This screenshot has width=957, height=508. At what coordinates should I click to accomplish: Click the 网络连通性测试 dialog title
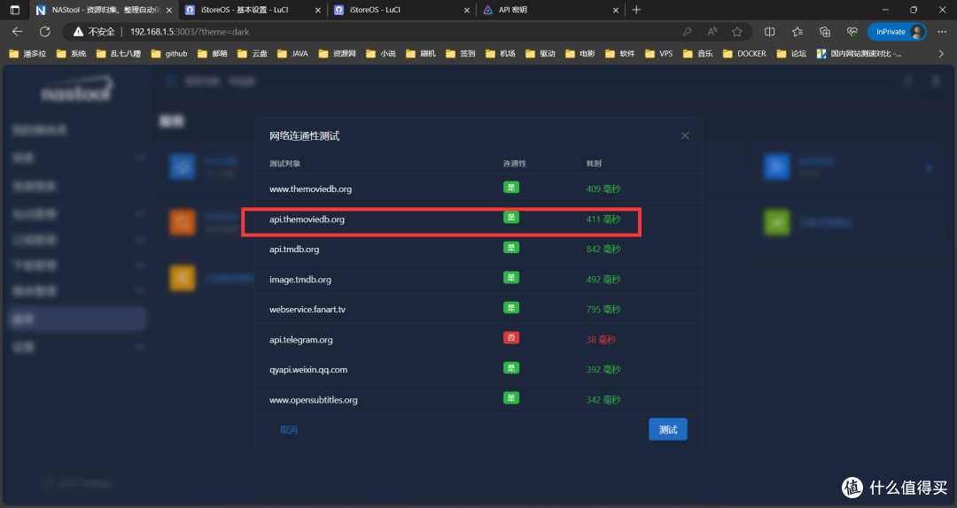pos(304,136)
